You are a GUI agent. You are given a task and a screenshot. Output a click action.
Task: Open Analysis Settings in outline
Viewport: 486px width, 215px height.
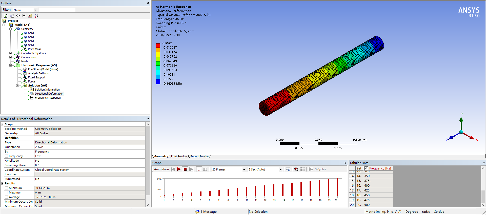point(38,73)
